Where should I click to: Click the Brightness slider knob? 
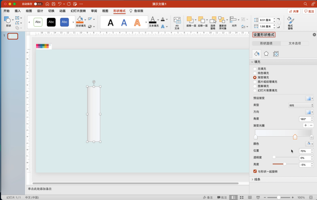(285, 164)
